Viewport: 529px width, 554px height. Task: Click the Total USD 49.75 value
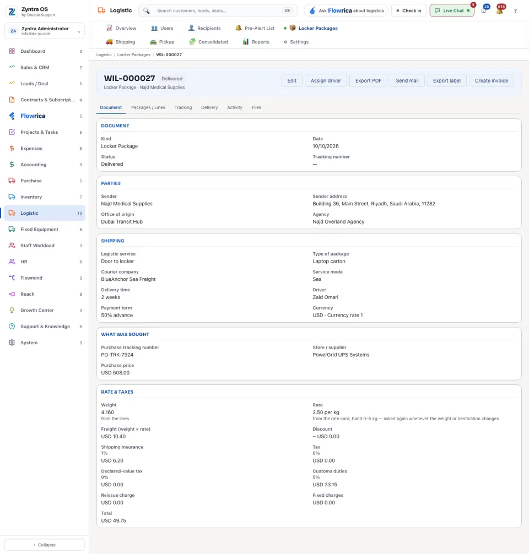[x=114, y=520]
